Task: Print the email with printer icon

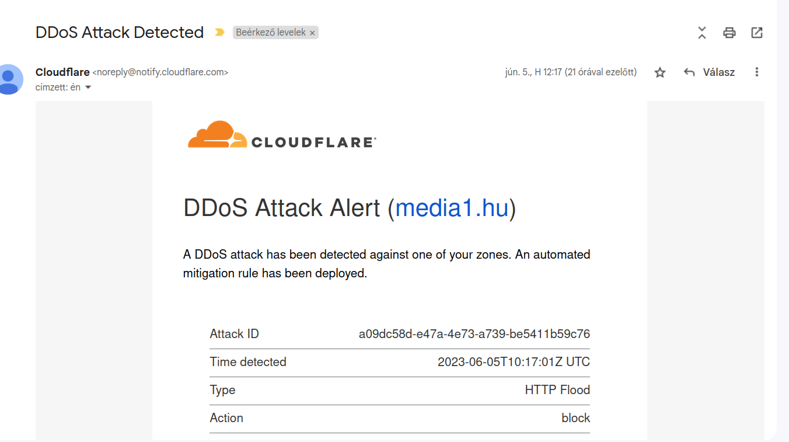Action: 729,33
